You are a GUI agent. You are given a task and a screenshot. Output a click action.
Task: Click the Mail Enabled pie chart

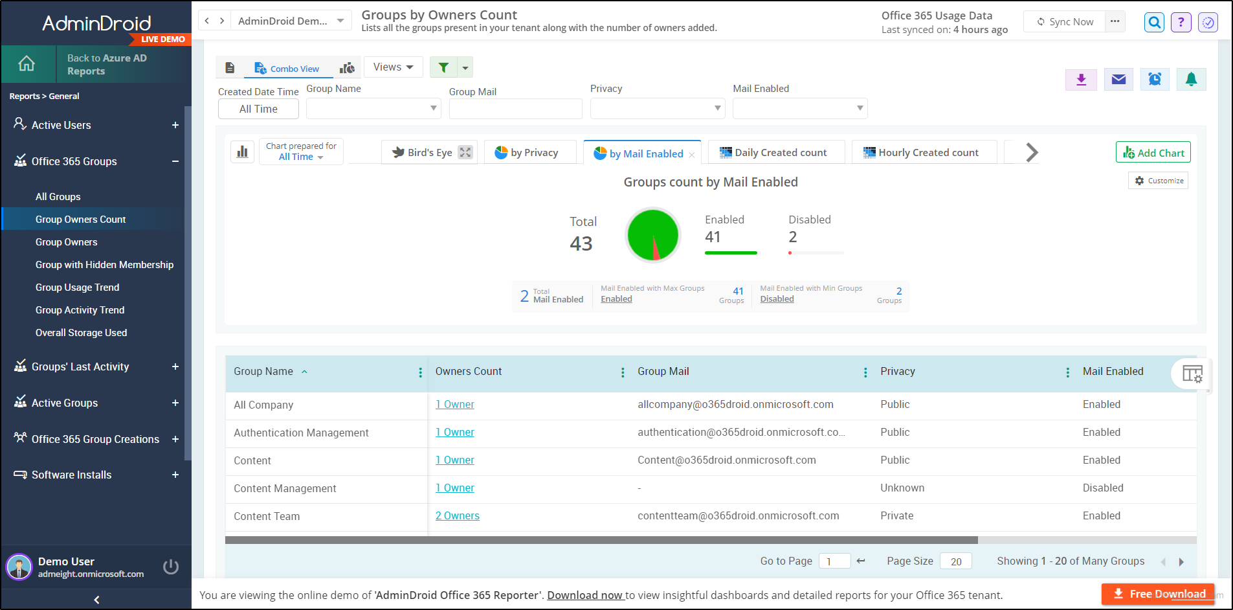pos(653,234)
